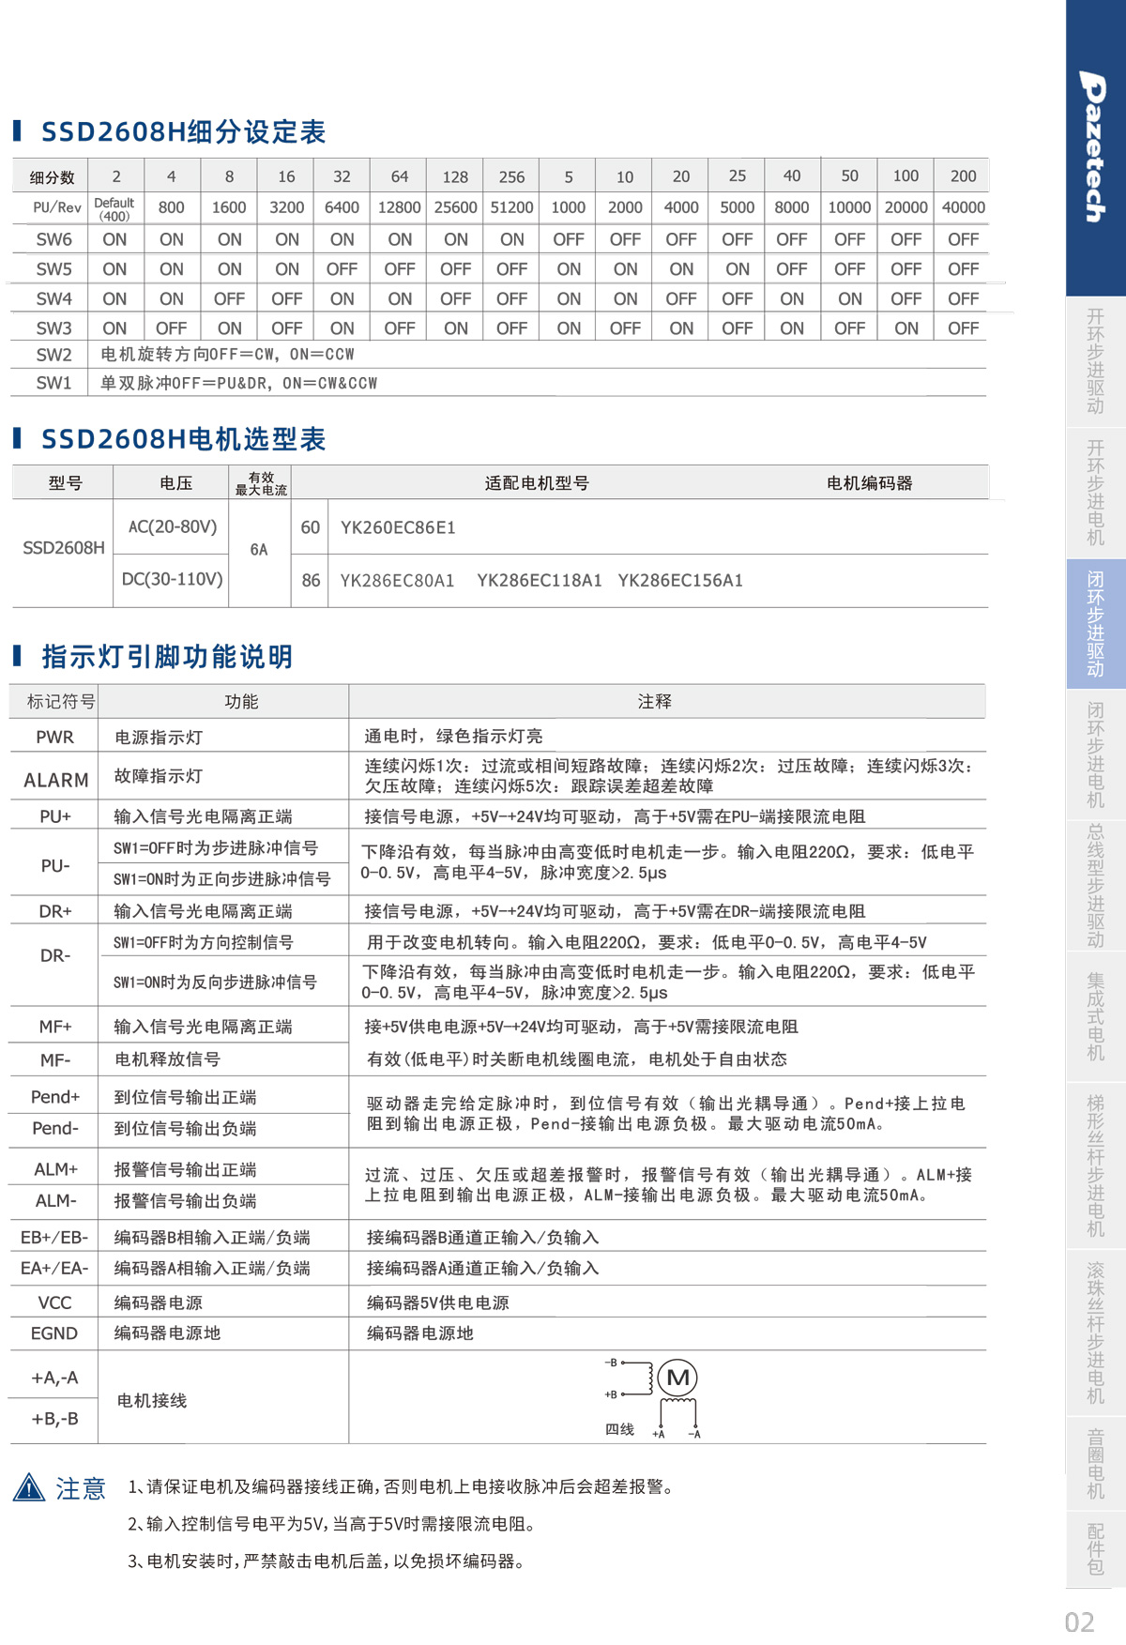Switch to the 开环步进电机 side tab

[x=1095, y=493]
